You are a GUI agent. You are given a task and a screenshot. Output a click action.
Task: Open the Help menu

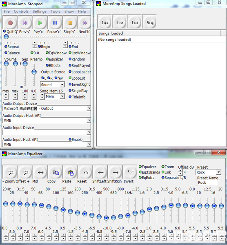(82, 11)
